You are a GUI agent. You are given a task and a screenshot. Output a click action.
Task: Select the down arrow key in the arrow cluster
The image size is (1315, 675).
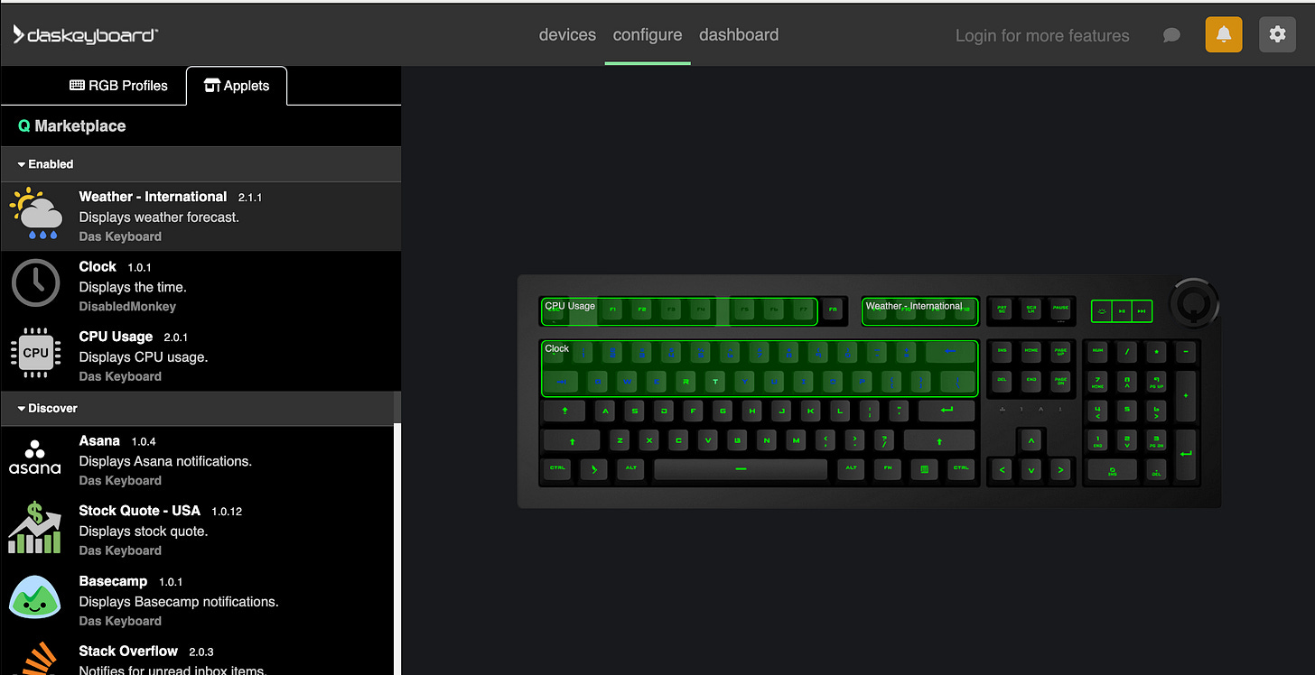[x=1031, y=469]
